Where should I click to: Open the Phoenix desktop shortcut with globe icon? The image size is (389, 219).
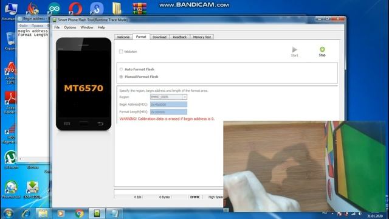pyautogui.click(x=11, y=189)
